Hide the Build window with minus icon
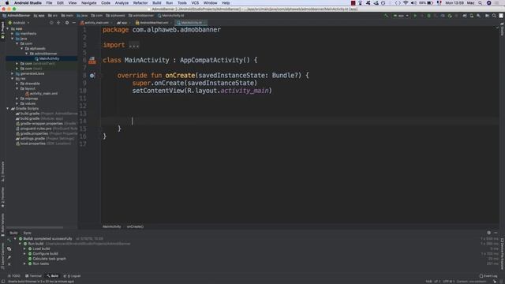This screenshot has height=284, width=505. (x=496, y=233)
